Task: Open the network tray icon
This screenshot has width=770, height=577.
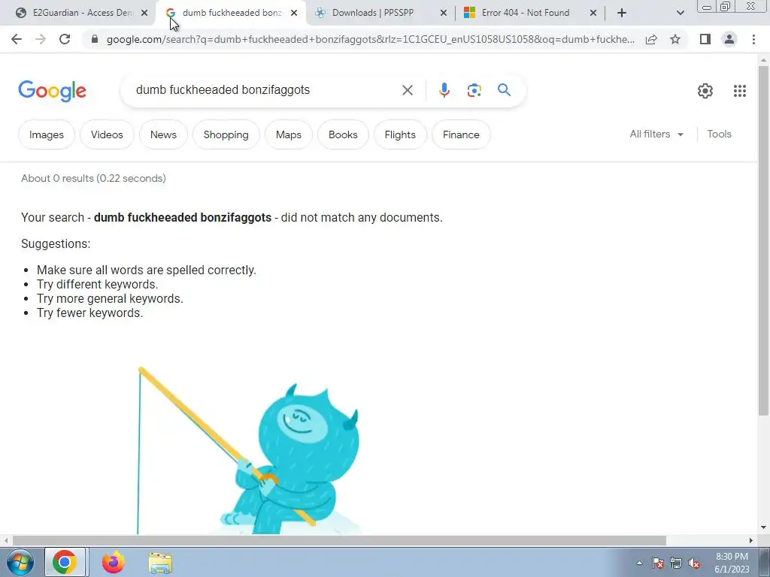Action: click(x=676, y=563)
